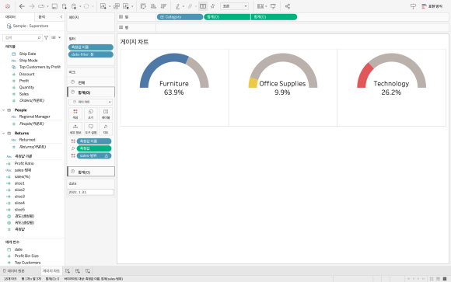Swap rows and columns icon

pyautogui.click(x=143, y=6)
